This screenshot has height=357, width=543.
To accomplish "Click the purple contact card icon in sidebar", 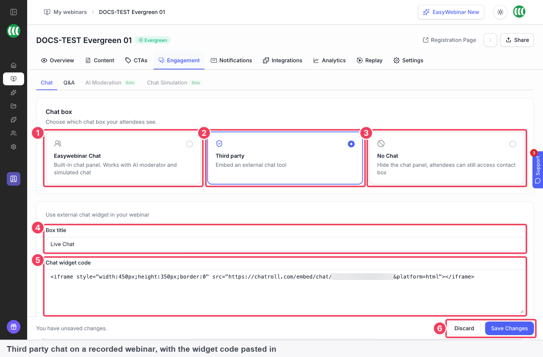I will (14, 179).
